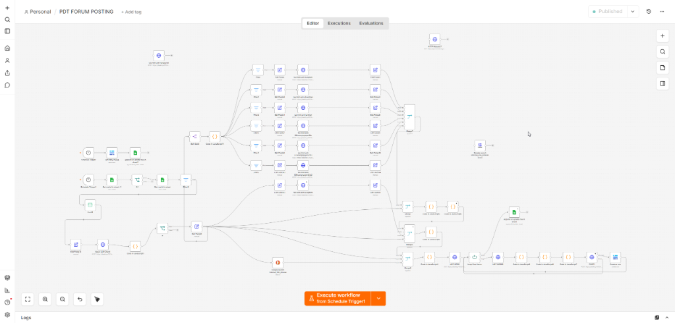This screenshot has height=323, width=675.
Task: Zoom in on the workflow canvas
Action: [45, 299]
